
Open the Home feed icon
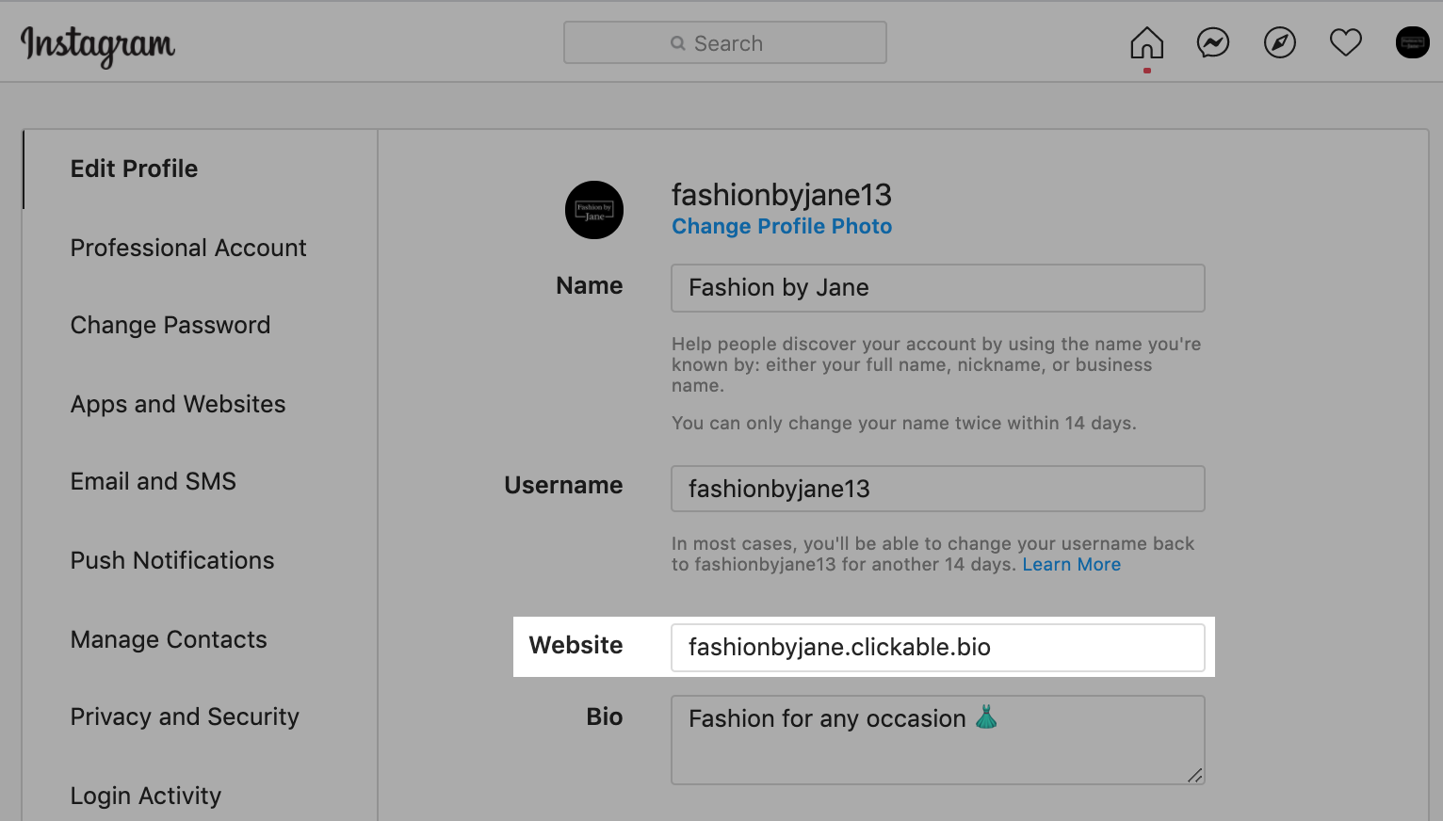(x=1145, y=42)
